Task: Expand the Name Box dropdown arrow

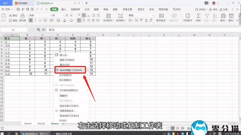Action: 27,30
